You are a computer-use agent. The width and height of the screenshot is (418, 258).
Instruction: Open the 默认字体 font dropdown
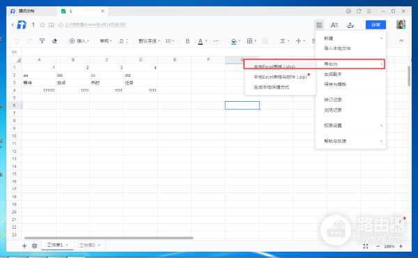tap(149, 41)
